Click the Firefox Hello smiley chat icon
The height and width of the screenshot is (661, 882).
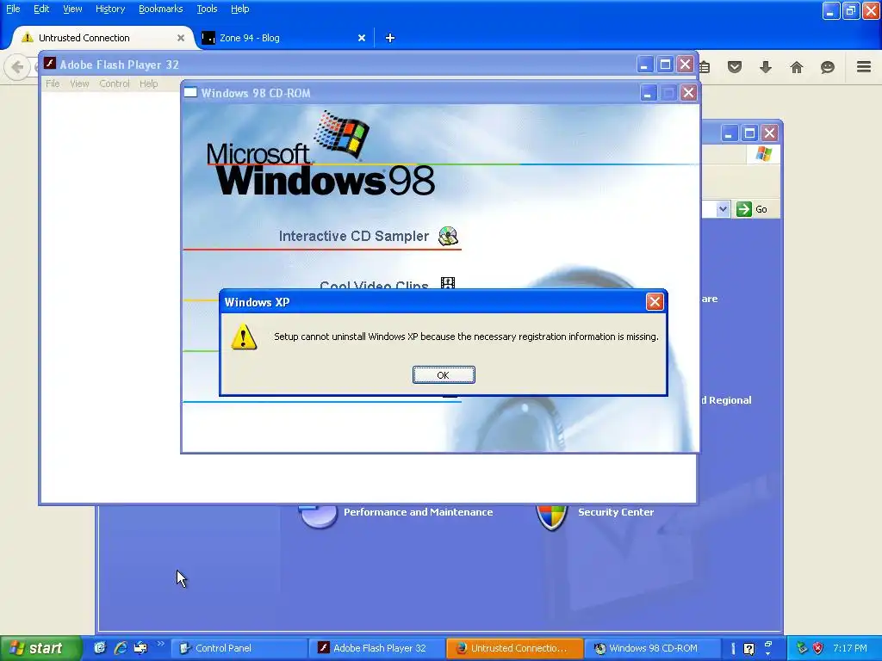(x=828, y=67)
